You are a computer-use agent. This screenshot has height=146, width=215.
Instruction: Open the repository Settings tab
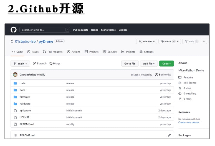(x=146, y=52)
